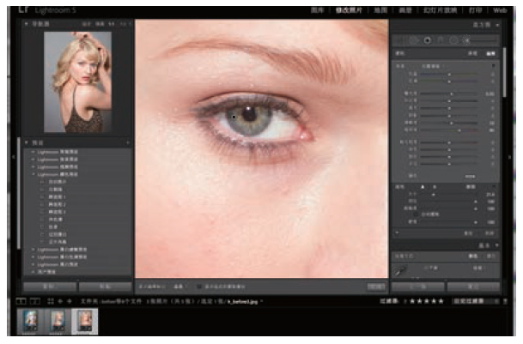Viewport: 523px width, 344px height.
Task: Open the 地图 Map module
Action: pos(380,10)
